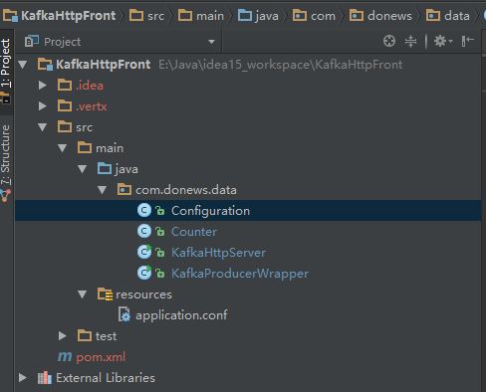The image size is (486, 392).
Task: Collapse the KafkaHttpFront project root node
Action: click(23, 65)
